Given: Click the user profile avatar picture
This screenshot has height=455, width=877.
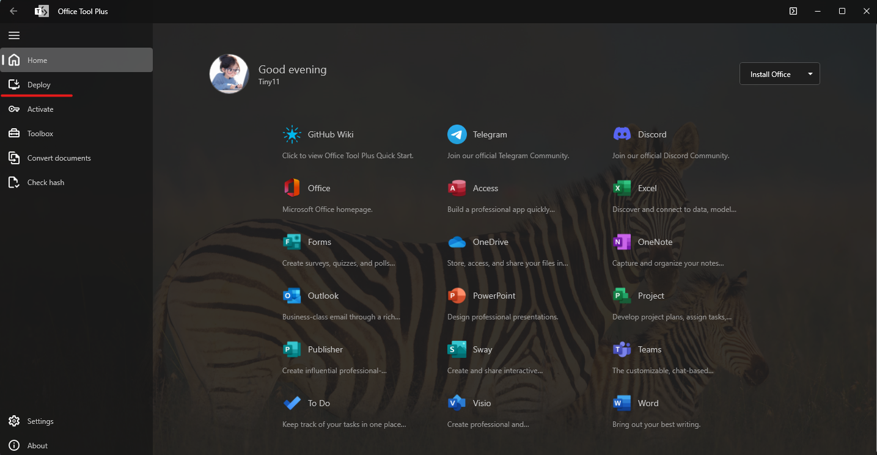Looking at the screenshot, I should [229, 74].
